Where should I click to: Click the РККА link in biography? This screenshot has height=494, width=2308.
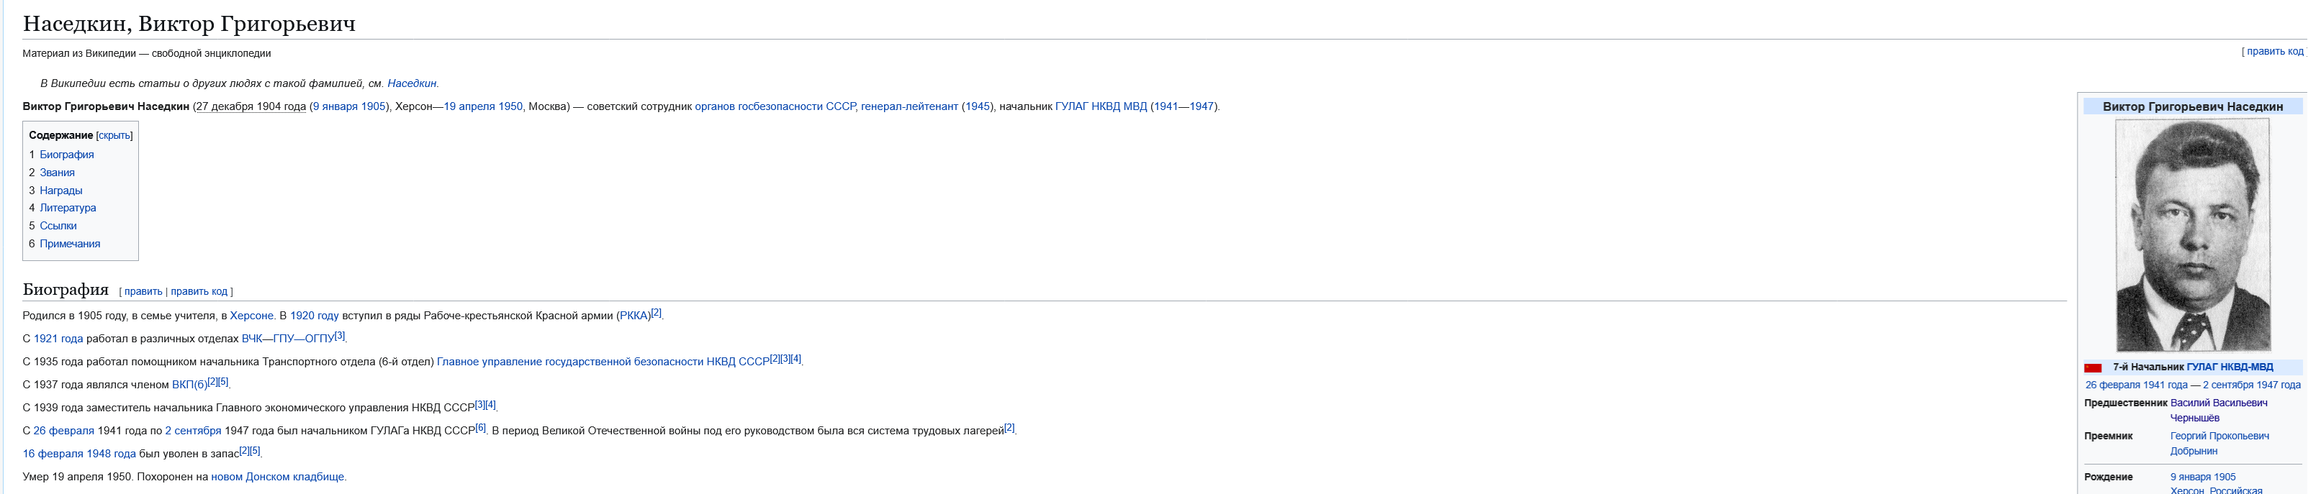pyautogui.click(x=634, y=316)
